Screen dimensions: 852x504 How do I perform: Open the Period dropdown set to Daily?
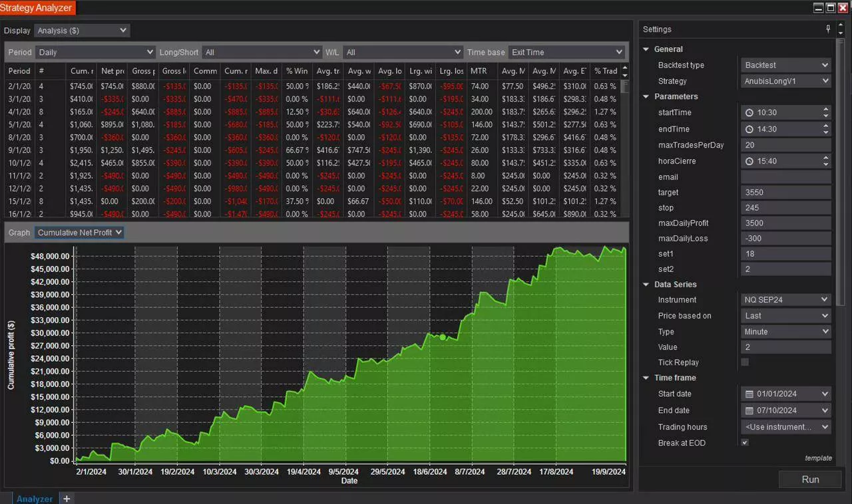[96, 52]
